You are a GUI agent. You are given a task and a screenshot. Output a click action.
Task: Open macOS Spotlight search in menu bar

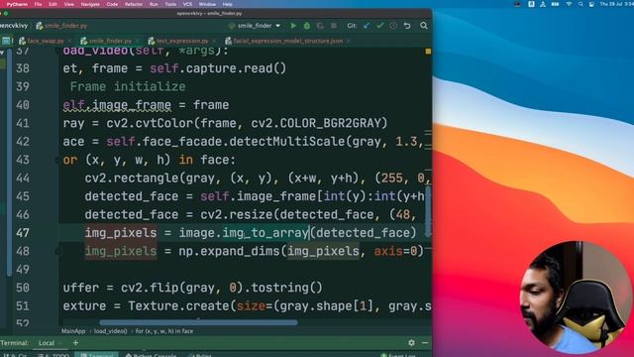[581, 4]
